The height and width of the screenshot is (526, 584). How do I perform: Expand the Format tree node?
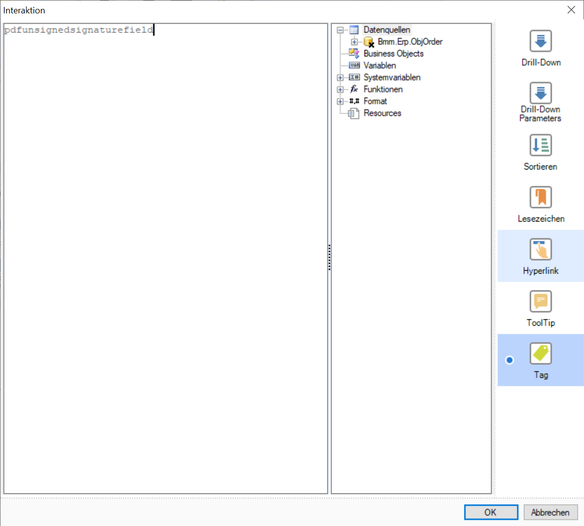[340, 102]
